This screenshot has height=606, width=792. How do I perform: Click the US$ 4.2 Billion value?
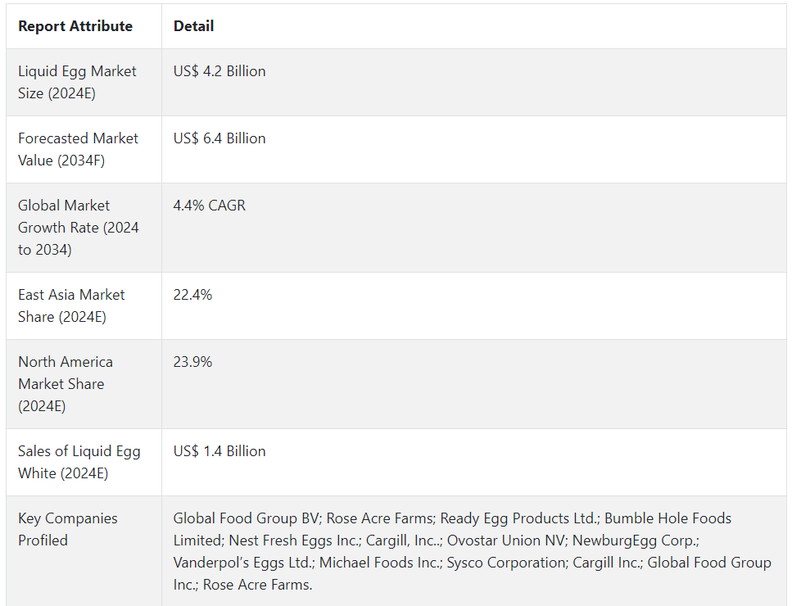[219, 71]
